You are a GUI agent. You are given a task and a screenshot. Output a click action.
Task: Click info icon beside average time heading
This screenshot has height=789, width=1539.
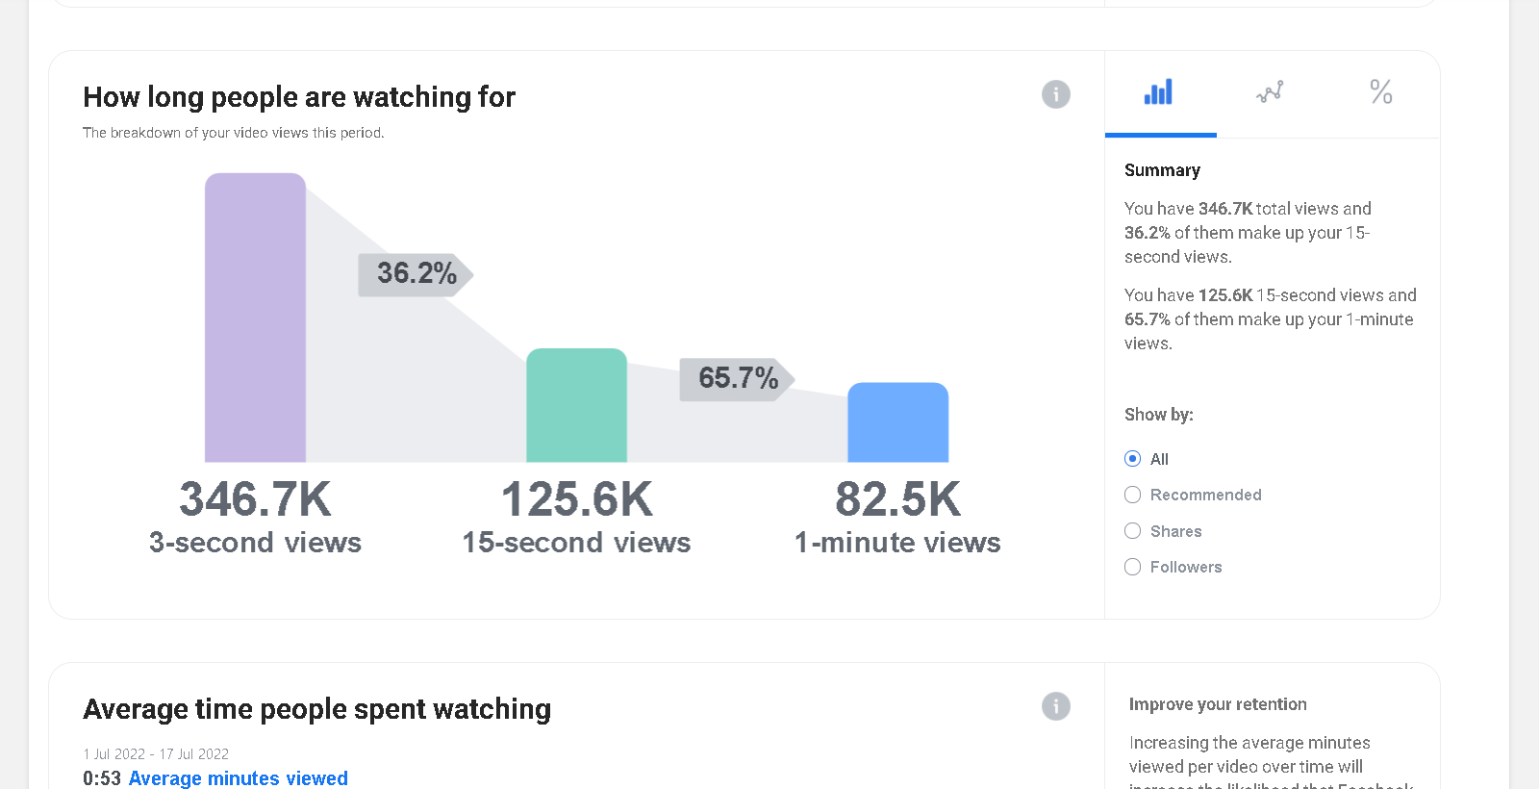[x=1056, y=706]
